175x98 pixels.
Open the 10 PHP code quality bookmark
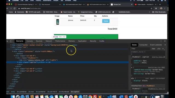coord(33,12)
